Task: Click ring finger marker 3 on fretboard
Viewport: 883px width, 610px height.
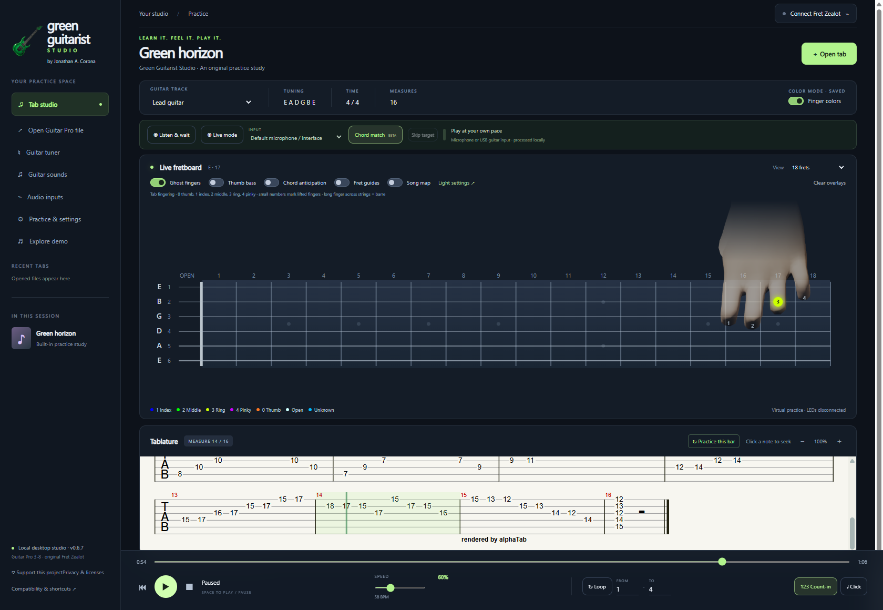Action: tap(778, 302)
